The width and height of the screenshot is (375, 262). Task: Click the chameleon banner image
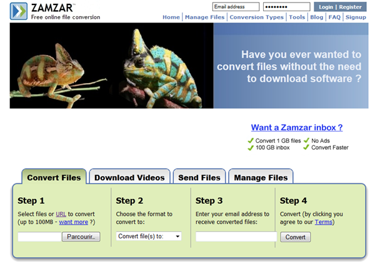coord(111,65)
